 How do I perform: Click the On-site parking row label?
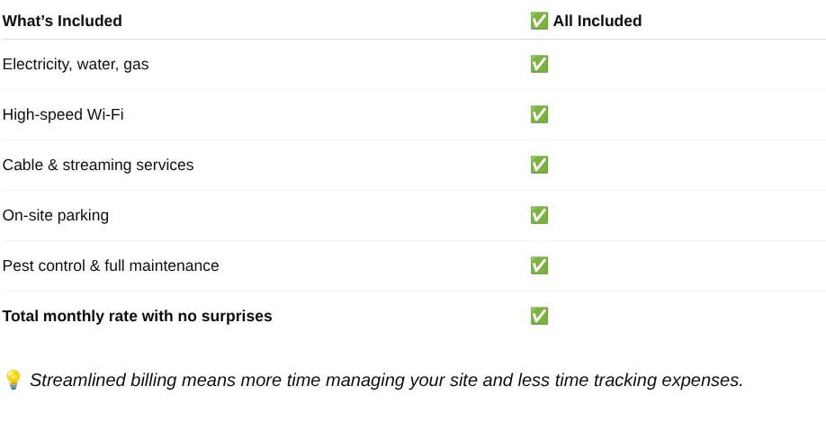click(x=56, y=215)
